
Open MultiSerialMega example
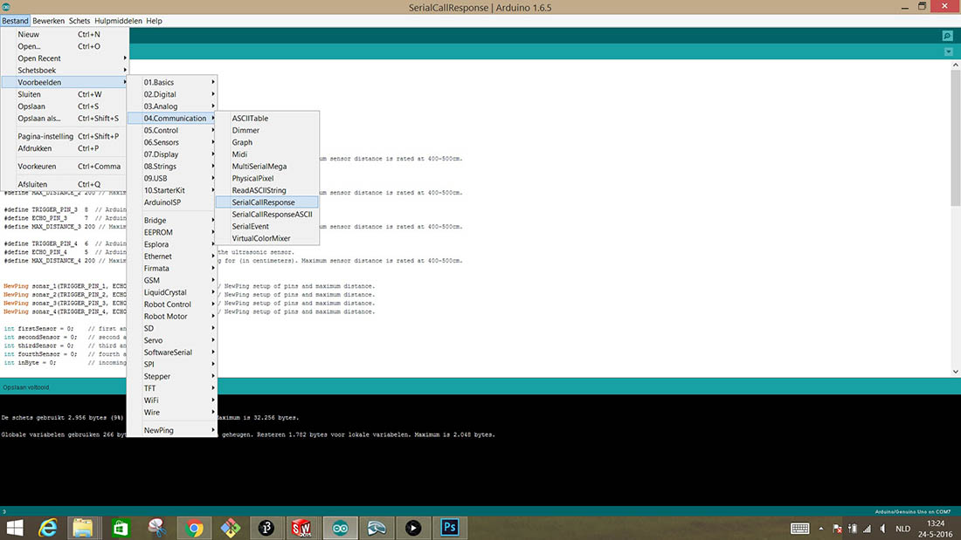pos(267,166)
